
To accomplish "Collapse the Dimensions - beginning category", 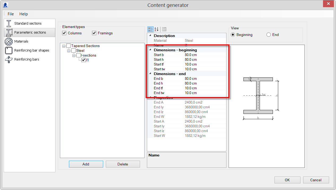I will pos(150,50).
